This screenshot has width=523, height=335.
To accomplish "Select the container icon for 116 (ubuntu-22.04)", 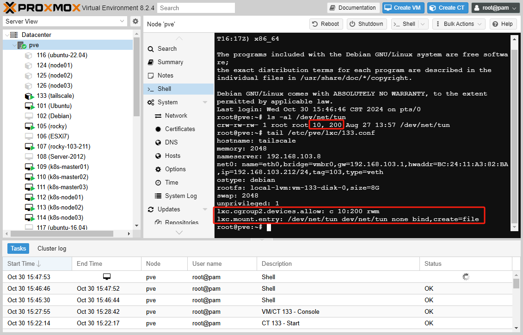I will point(29,55).
